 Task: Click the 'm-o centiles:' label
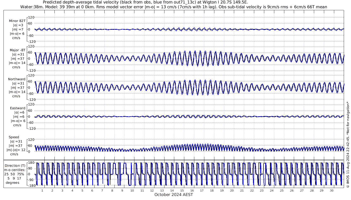pyautogui.click(x=15, y=170)
